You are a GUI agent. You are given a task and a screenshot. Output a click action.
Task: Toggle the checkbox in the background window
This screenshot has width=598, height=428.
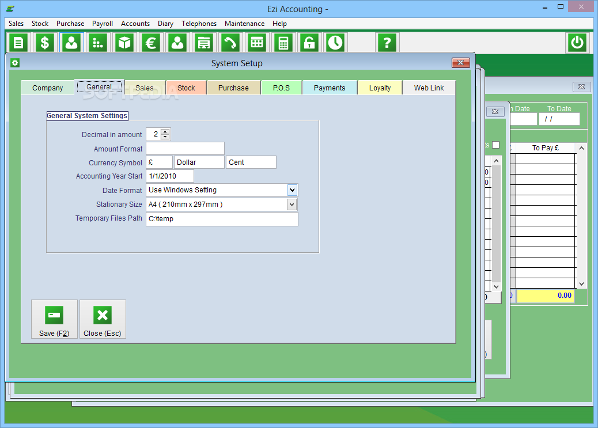(x=496, y=145)
